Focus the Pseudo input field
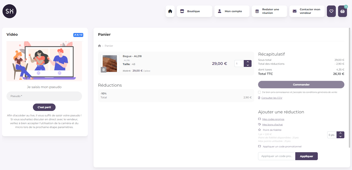 point(44,96)
